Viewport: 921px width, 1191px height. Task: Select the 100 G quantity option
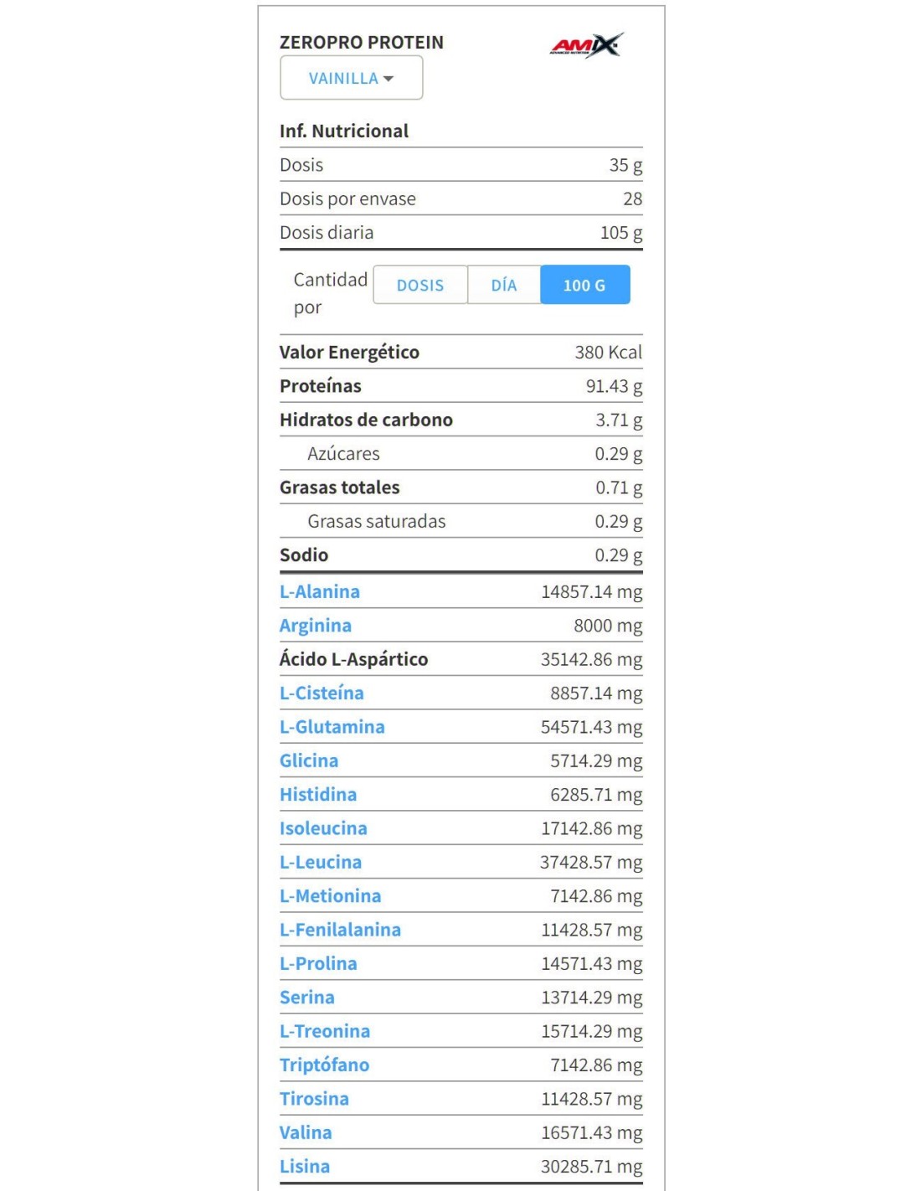[584, 285]
